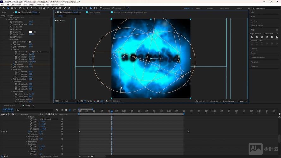Viewport: 281px width, 158px height.
Task: Click the white Color Tint swatch
Action: pos(30,32)
